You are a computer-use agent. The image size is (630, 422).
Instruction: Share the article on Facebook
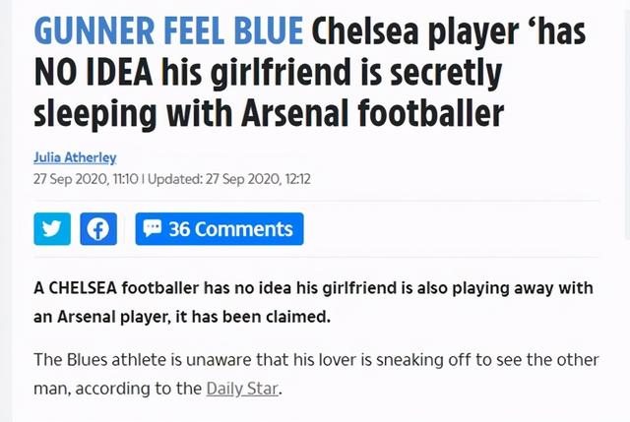(x=97, y=229)
